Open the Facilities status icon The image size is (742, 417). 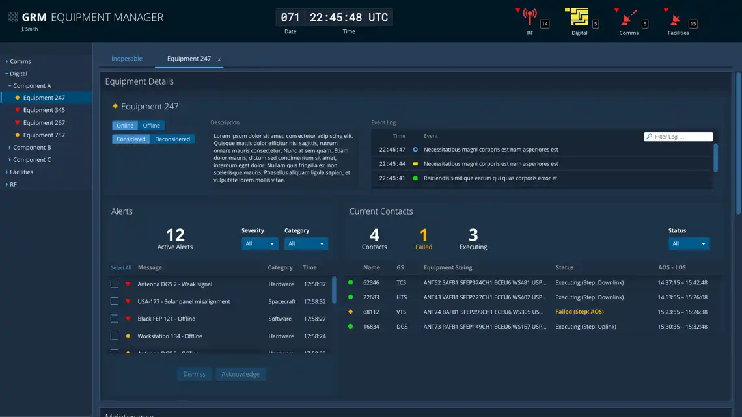coord(675,20)
